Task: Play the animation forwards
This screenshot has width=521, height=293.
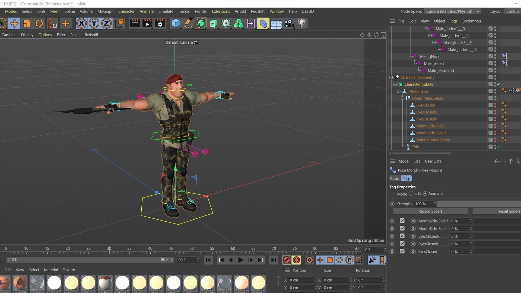Action: pos(241,260)
